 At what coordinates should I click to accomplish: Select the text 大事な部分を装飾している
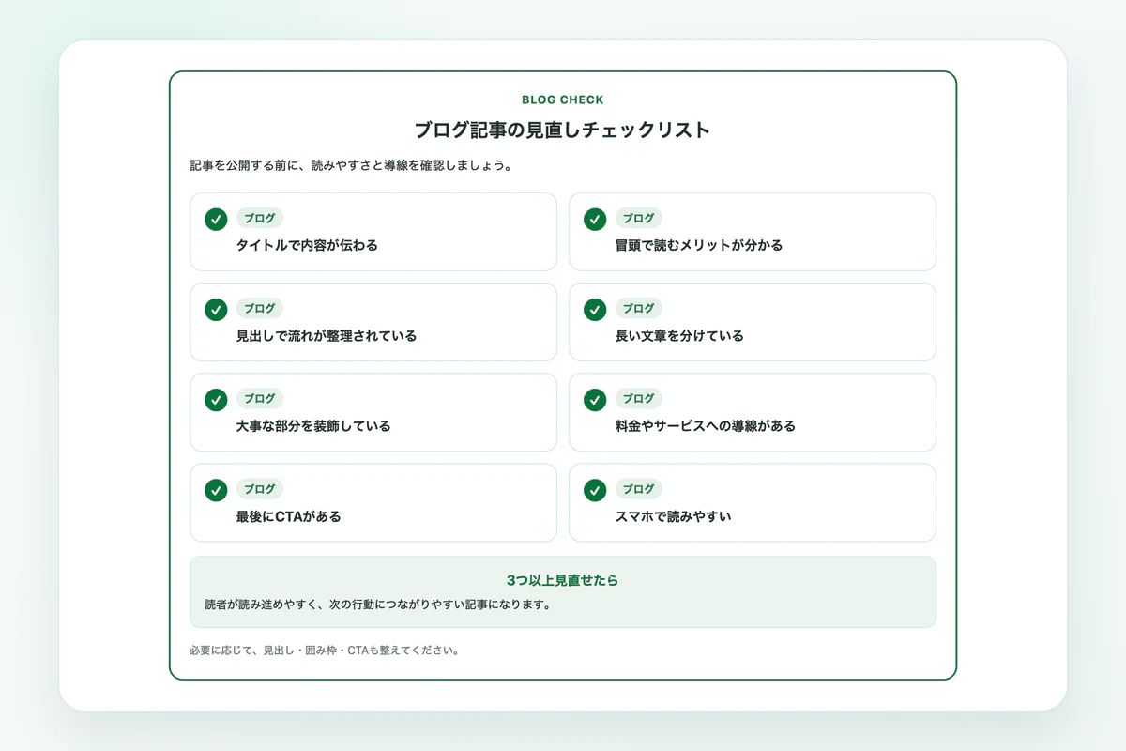(313, 426)
